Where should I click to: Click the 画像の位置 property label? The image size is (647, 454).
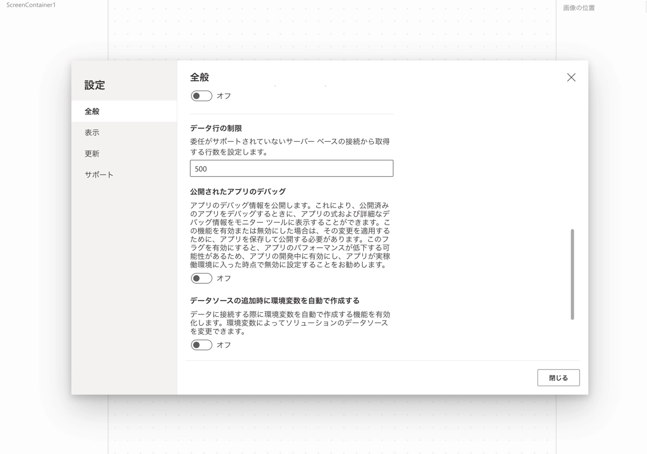pyautogui.click(x=579, y=8)
